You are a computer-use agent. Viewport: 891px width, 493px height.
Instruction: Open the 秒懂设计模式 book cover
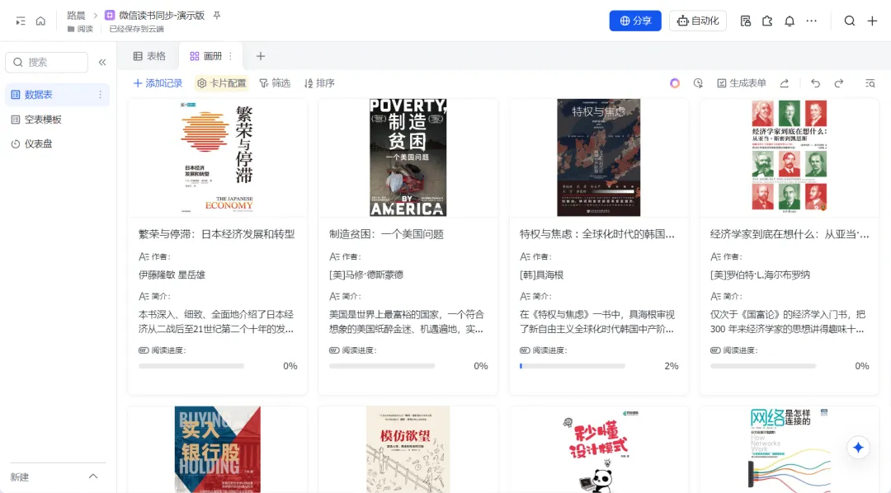tap(598, 449)
